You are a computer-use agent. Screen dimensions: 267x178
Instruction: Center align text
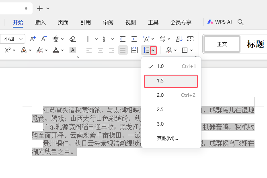click(100, 50)
